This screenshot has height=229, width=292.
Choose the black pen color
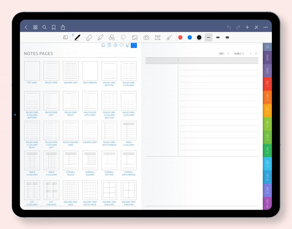199,37
